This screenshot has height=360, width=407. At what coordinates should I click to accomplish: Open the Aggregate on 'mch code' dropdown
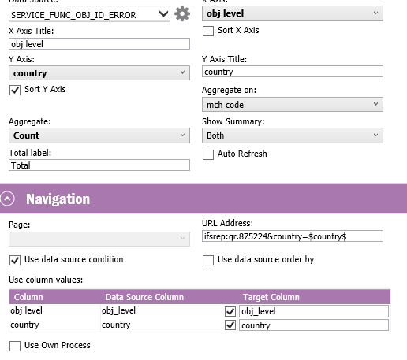coord(293,105)
